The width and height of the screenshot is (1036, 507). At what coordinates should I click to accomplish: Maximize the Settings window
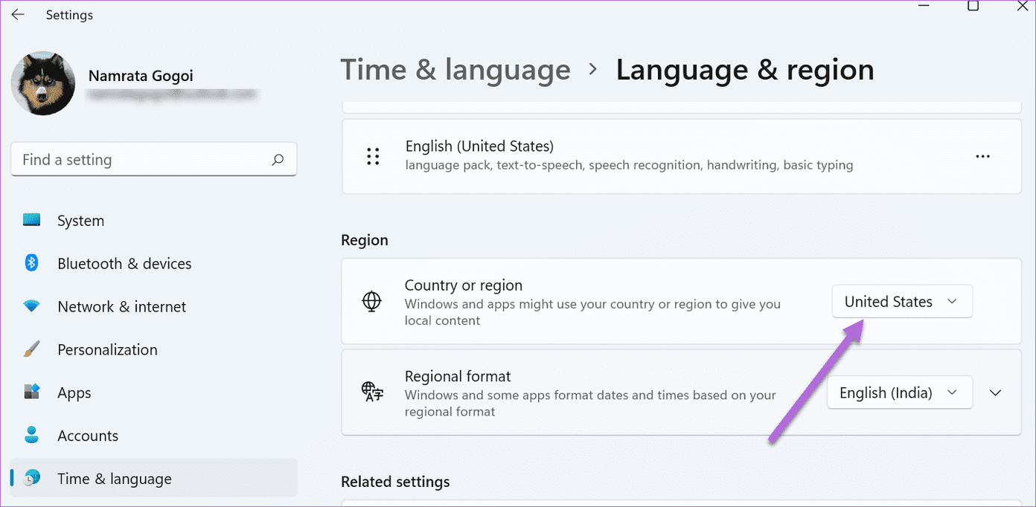pos(973,5)
